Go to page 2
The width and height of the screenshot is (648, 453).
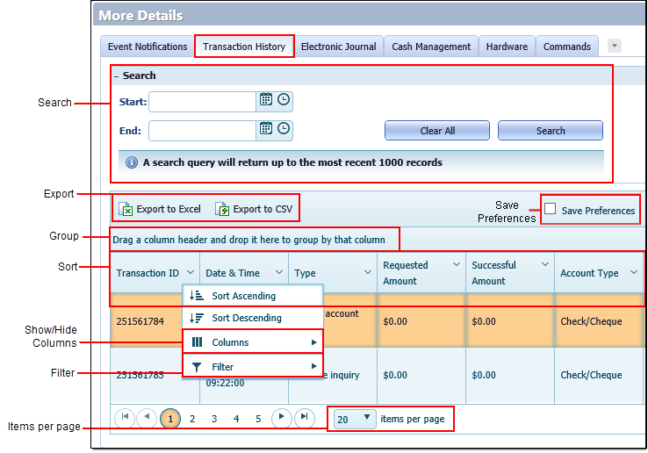click(192, 419)
